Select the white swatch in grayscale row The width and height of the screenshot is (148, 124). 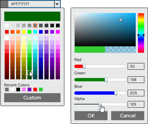(x=7, y=26)
